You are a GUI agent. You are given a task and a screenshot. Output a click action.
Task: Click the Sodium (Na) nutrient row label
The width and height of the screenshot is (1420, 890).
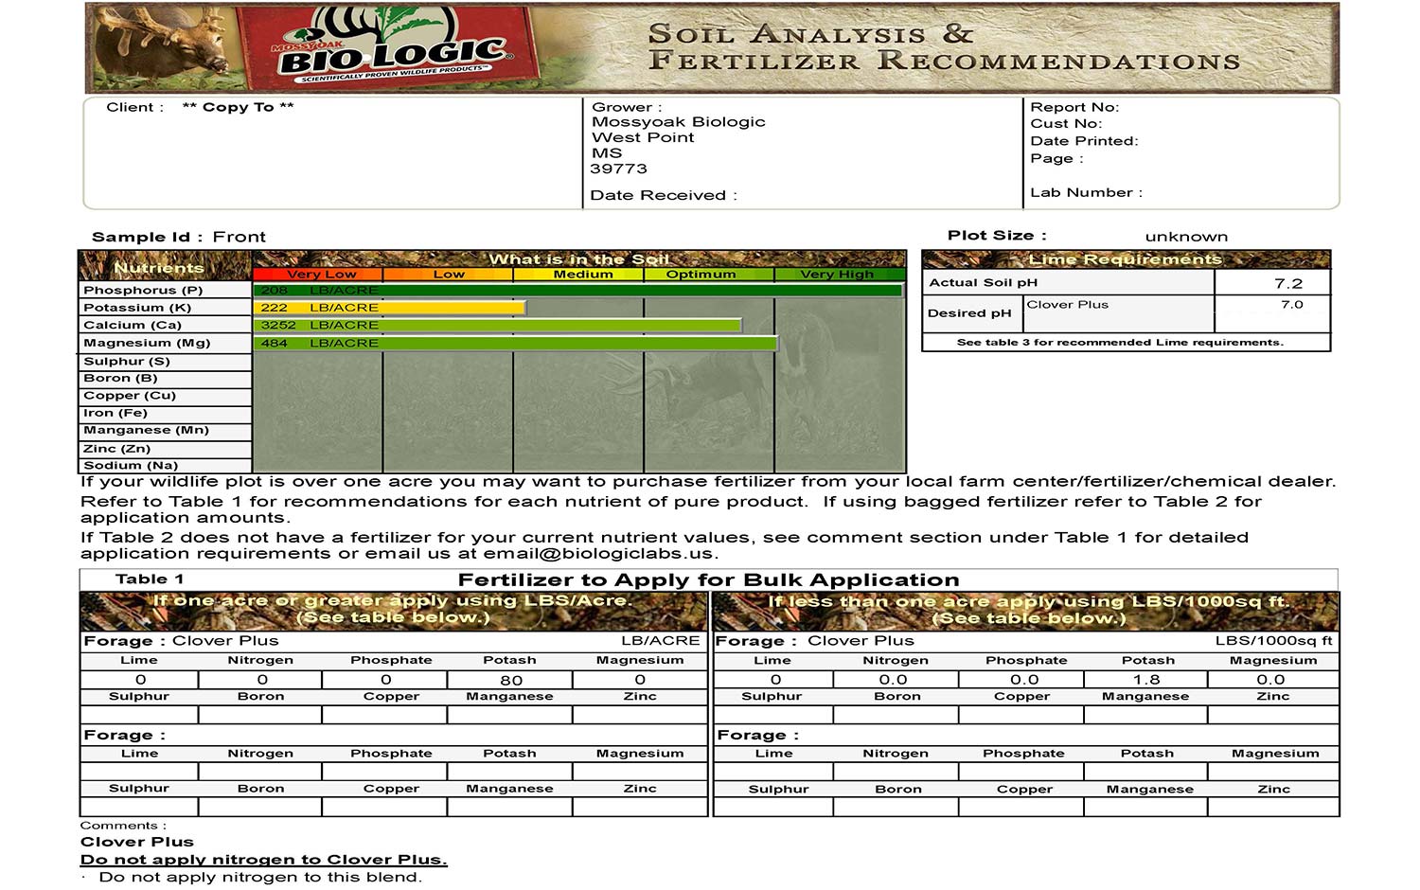(x=131, y=466)
